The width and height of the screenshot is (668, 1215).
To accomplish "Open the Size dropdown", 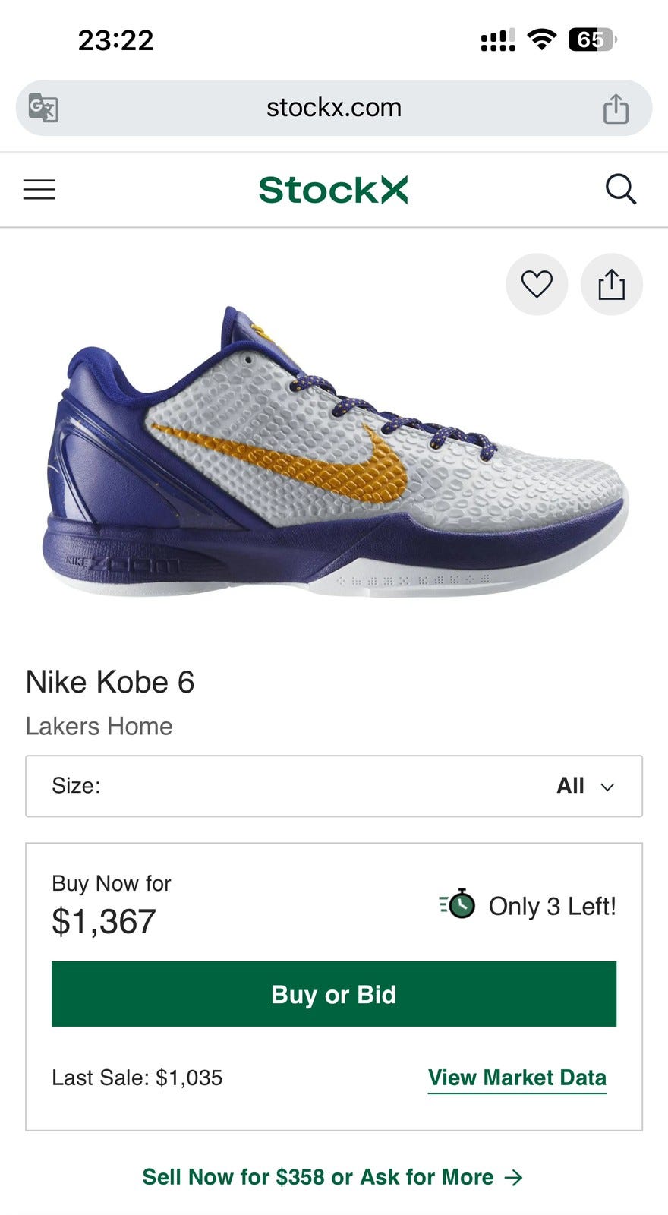I will [x=334, y=786].
